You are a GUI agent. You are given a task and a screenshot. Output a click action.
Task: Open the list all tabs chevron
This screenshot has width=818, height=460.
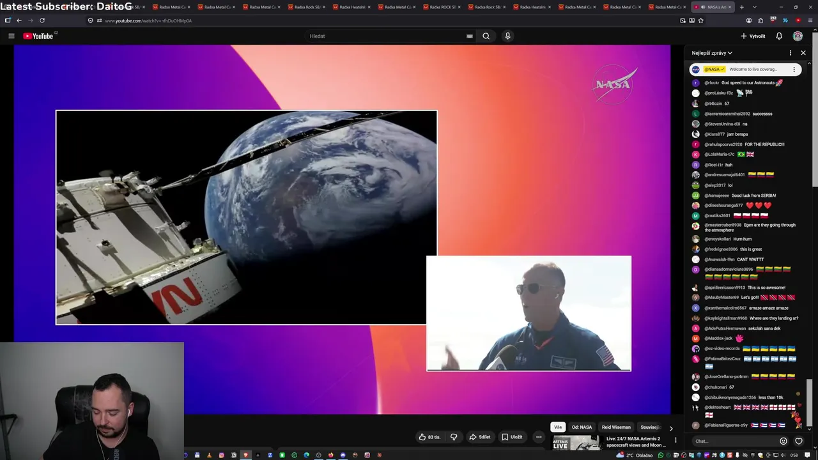tap(755, 7)
